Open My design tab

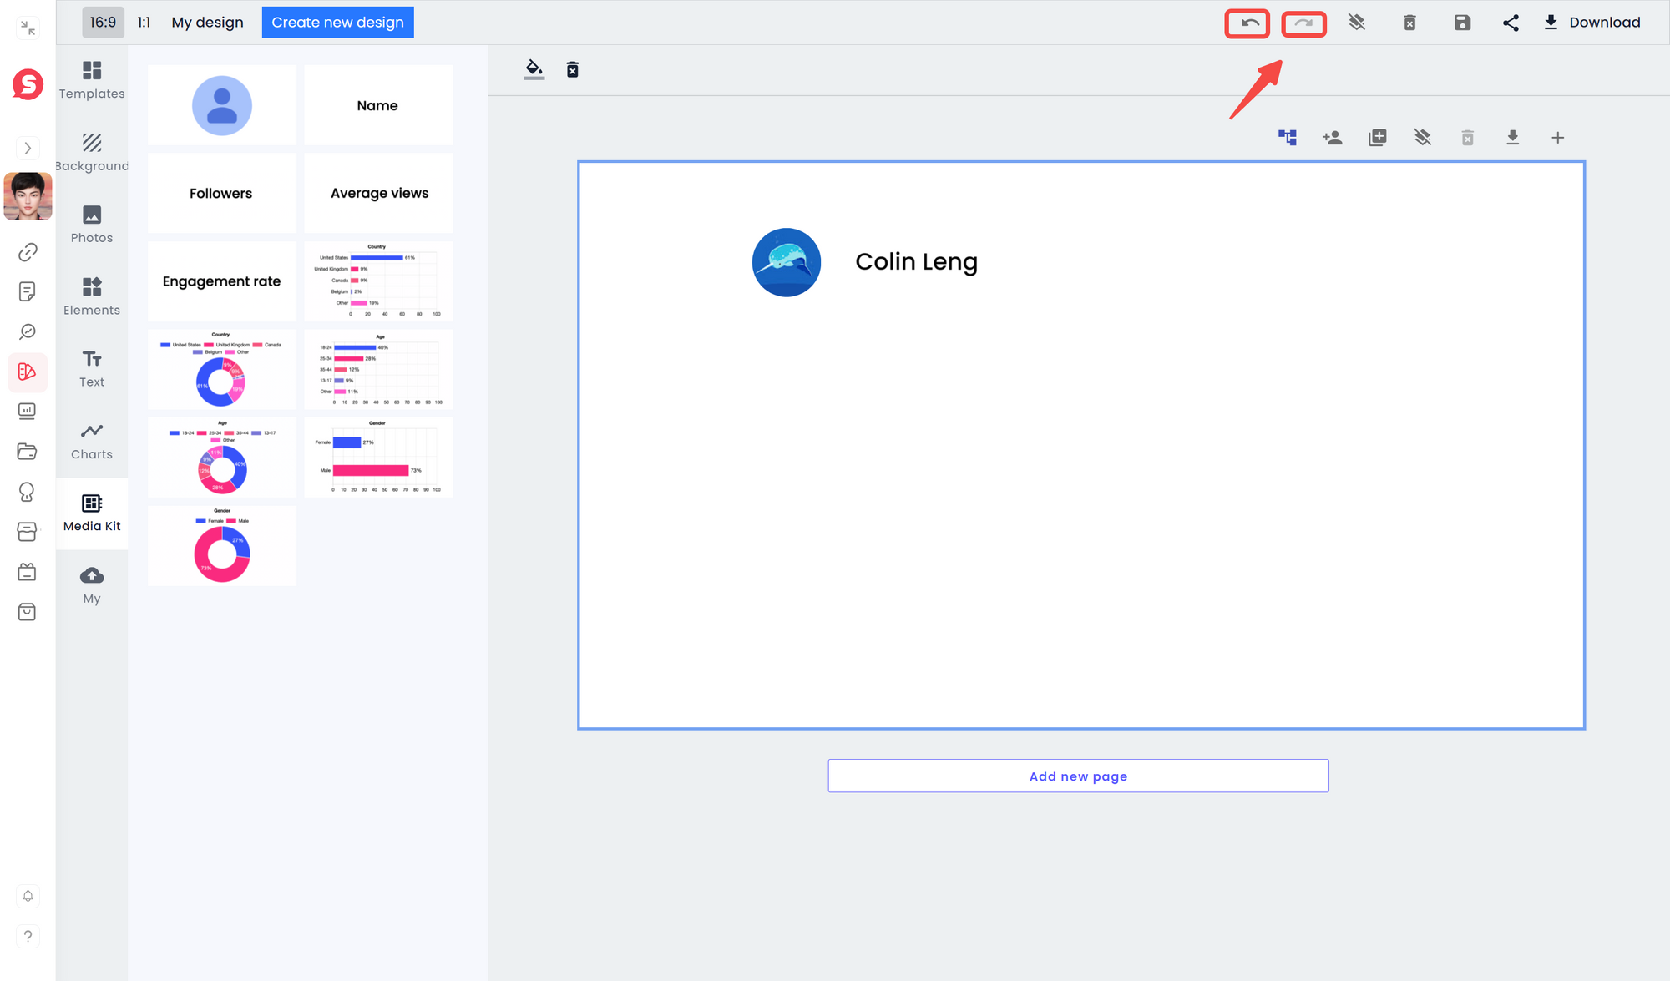coord(208,23)
